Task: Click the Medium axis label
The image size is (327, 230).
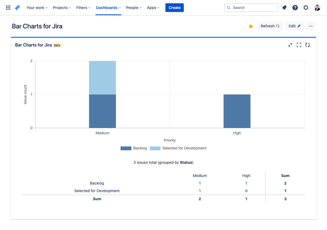Action: [102, 133]
